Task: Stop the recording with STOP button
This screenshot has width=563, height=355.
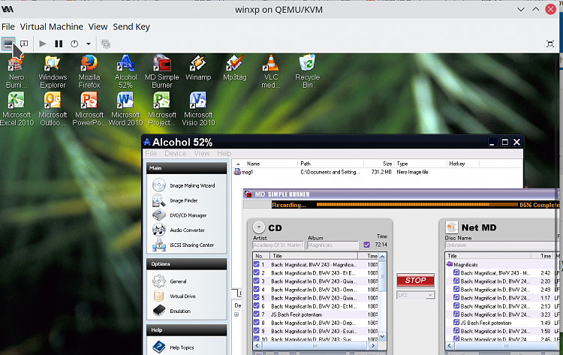Action: (x=415, y=281)
